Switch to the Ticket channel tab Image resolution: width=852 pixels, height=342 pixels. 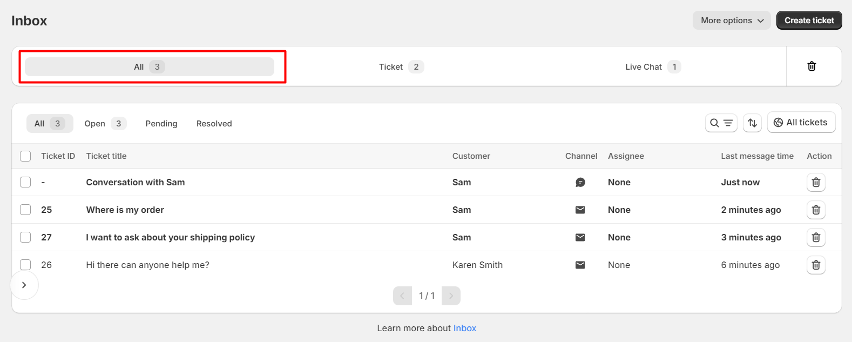point(401,67)
